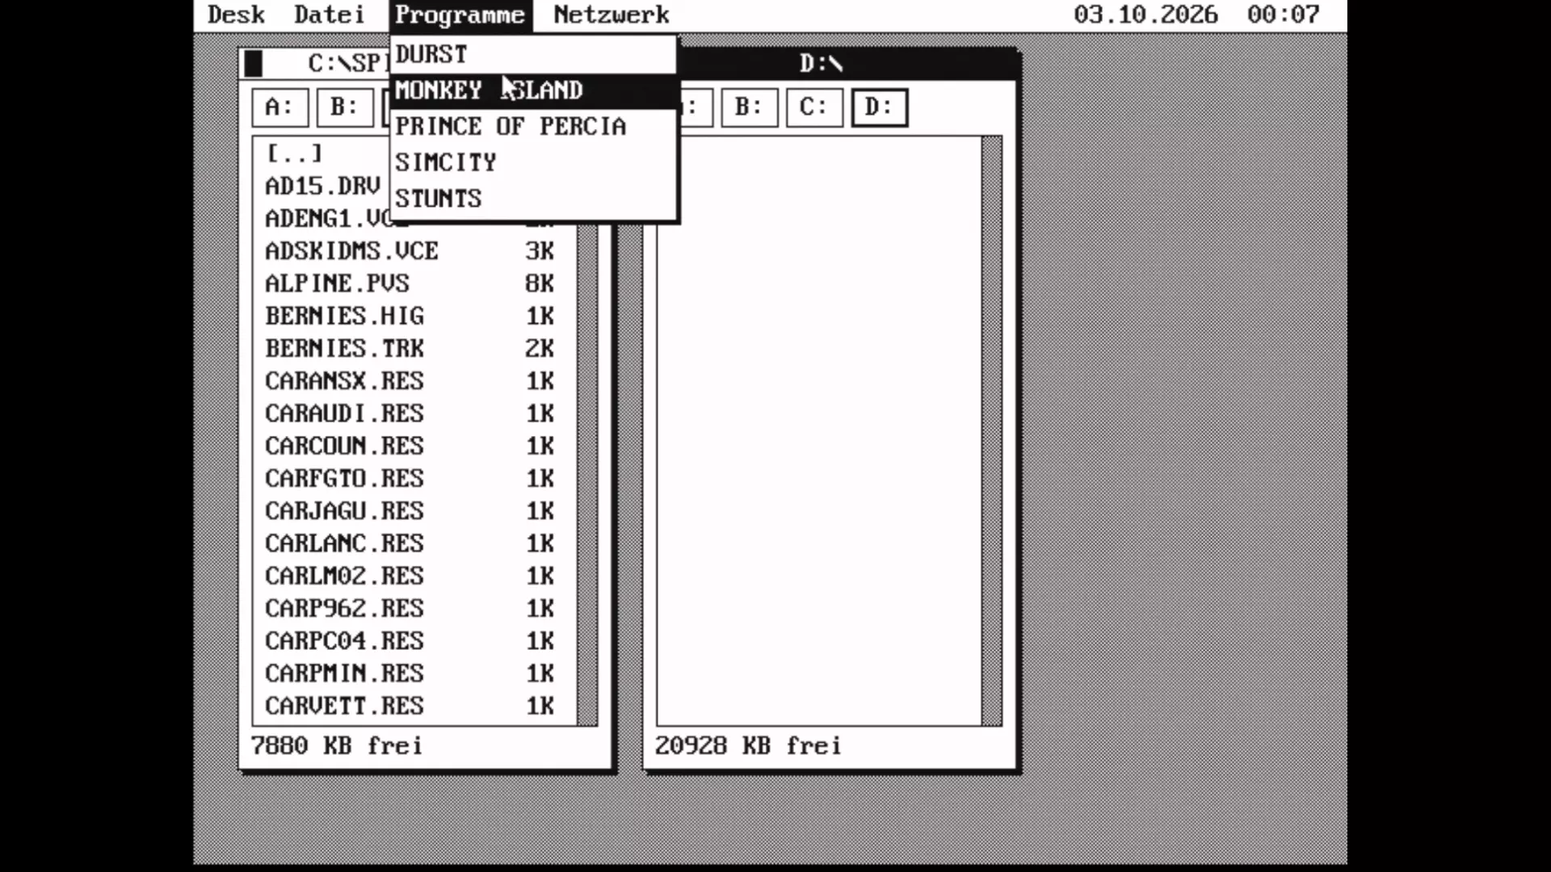Open the Desk menu
The height and width of the screenshot is (872, 1551).
tap(236, 15)
